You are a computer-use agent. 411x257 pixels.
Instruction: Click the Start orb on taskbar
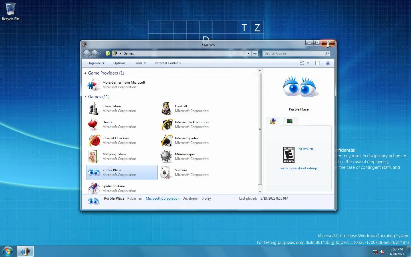[x=8, y=252]
